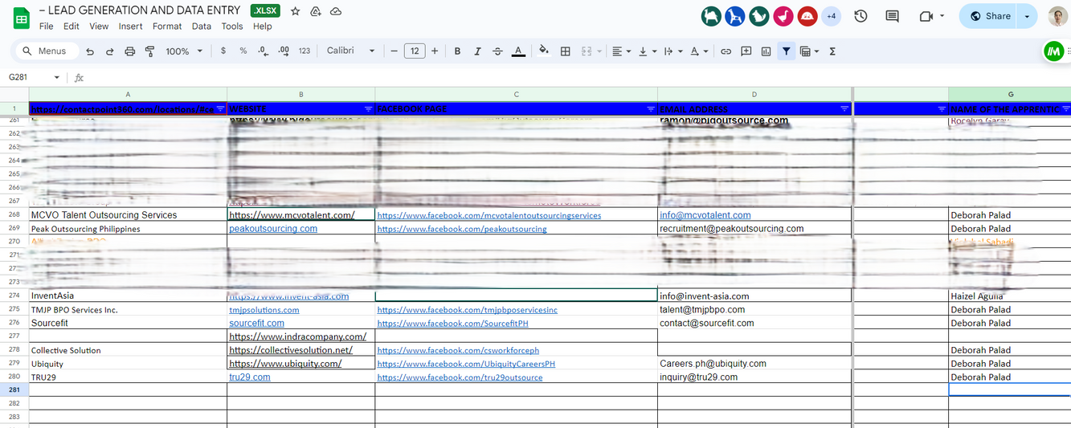This screenshot has height=428, width=1071.
Task: Insert a chart
Action: (766, 51)
